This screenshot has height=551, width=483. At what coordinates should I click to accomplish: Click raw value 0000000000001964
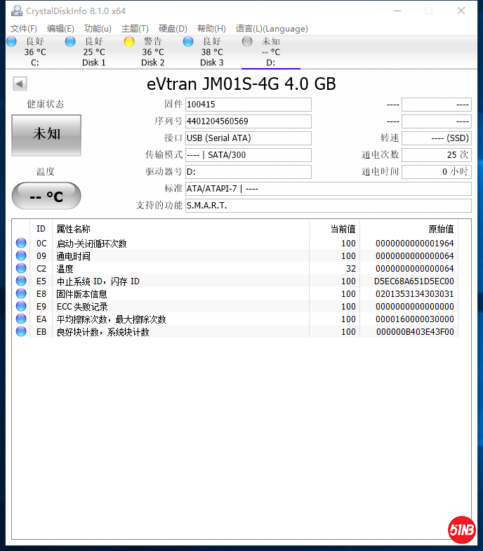coord(414,243)
